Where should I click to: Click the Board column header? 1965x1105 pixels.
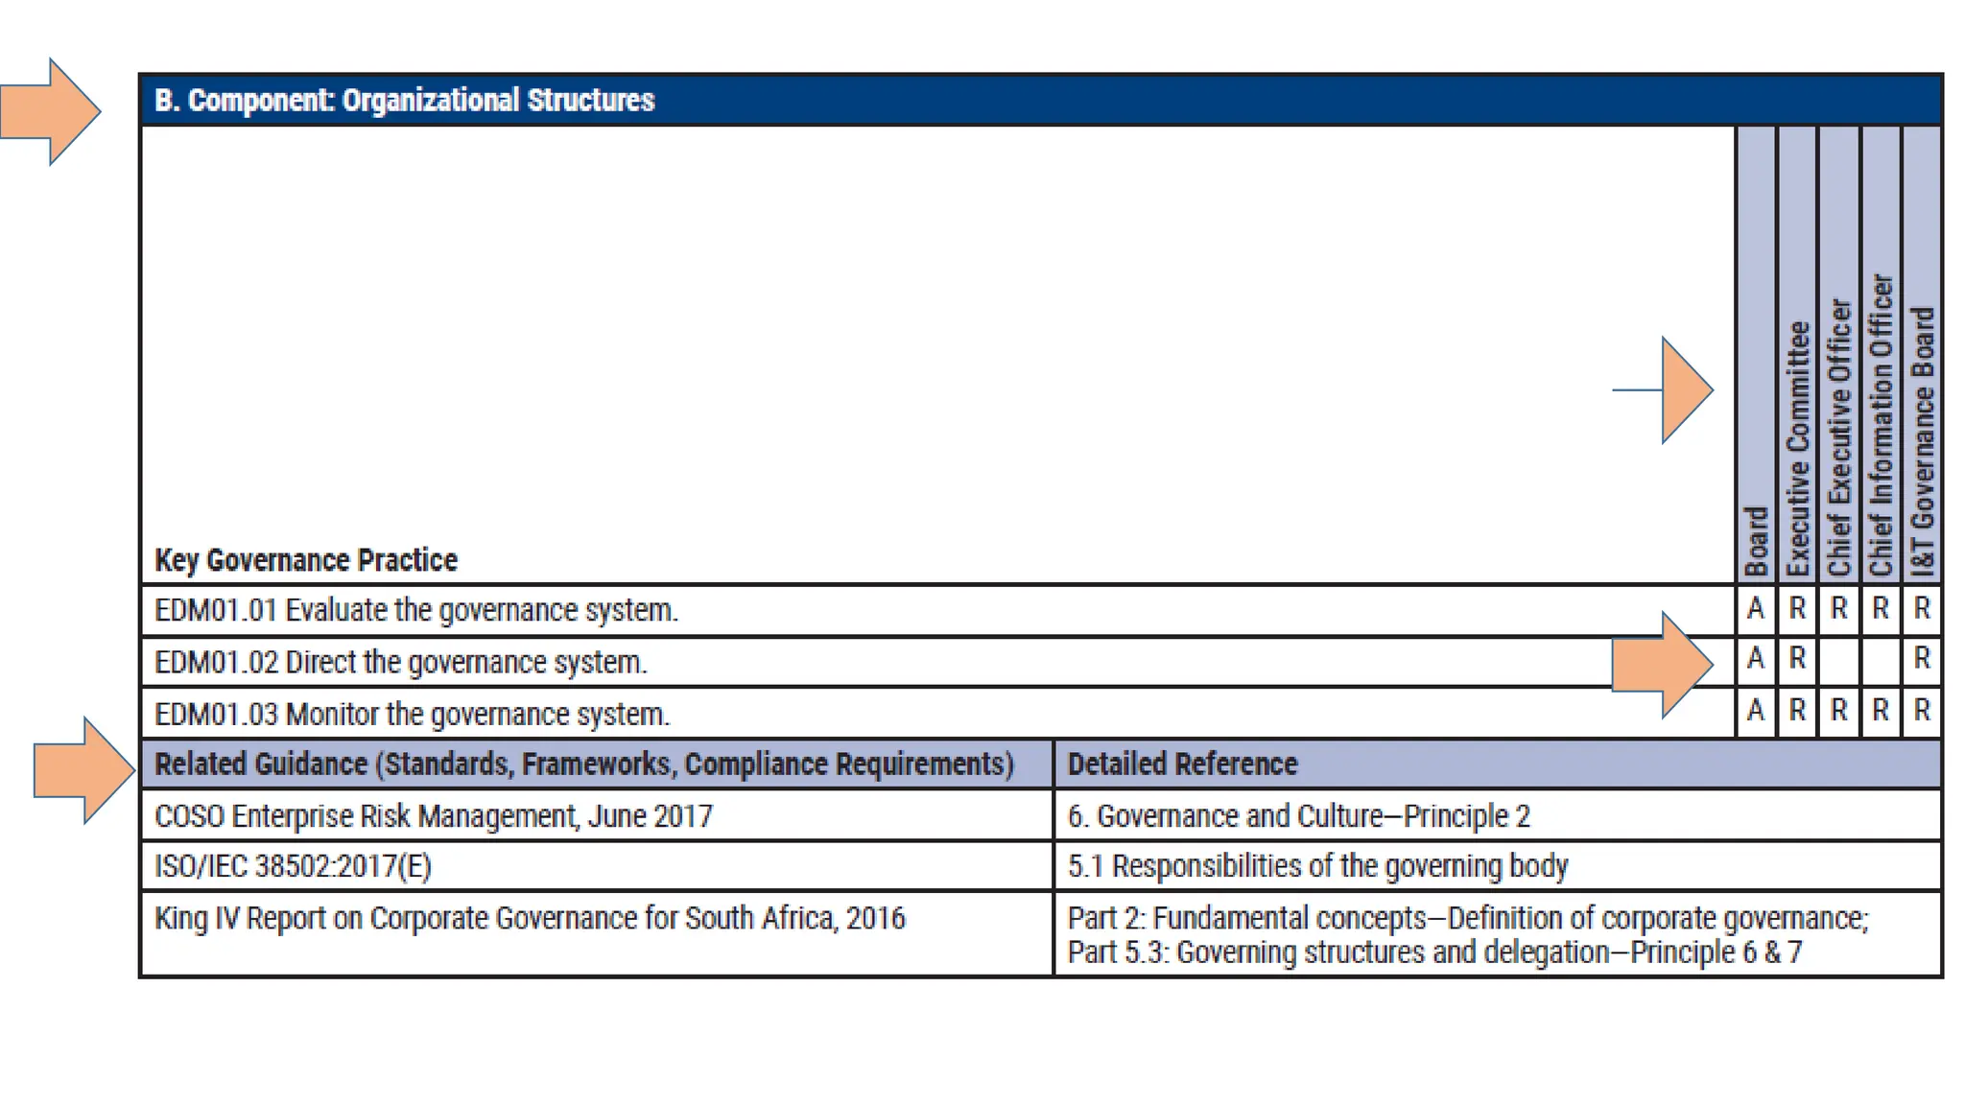pos(1756,540)
